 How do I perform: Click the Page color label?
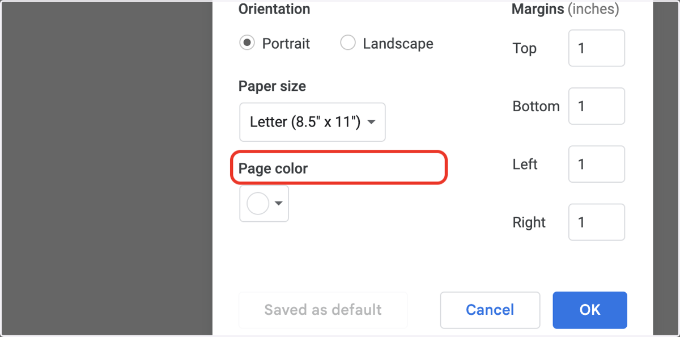point(273,168)
